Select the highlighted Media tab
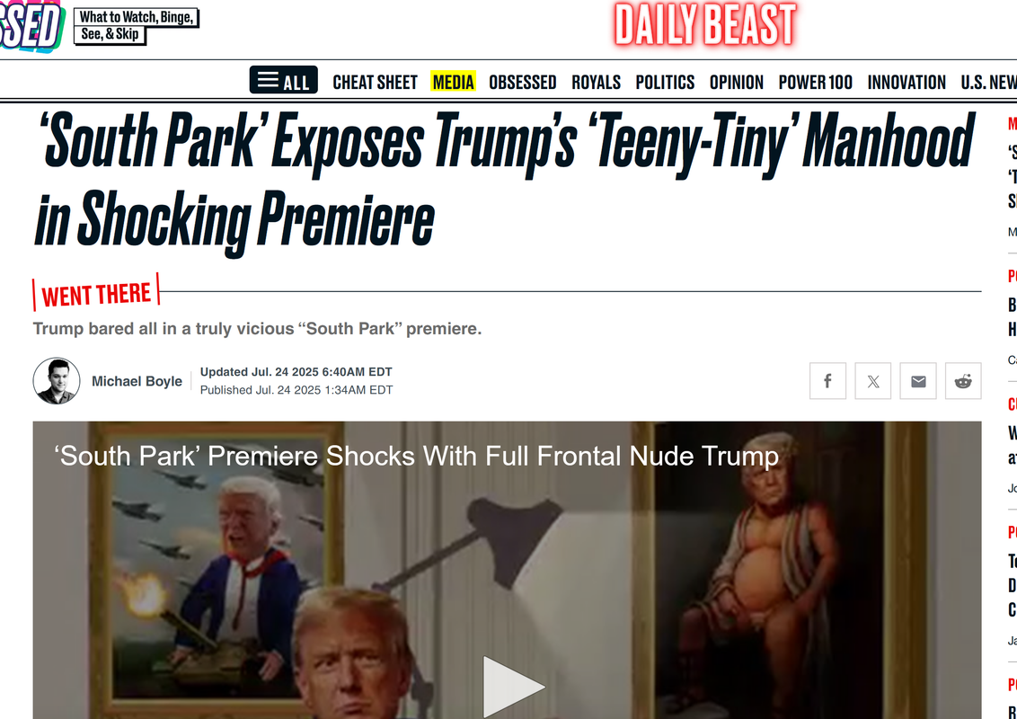Screen dimensions: 1017x719 pos(454,82)
